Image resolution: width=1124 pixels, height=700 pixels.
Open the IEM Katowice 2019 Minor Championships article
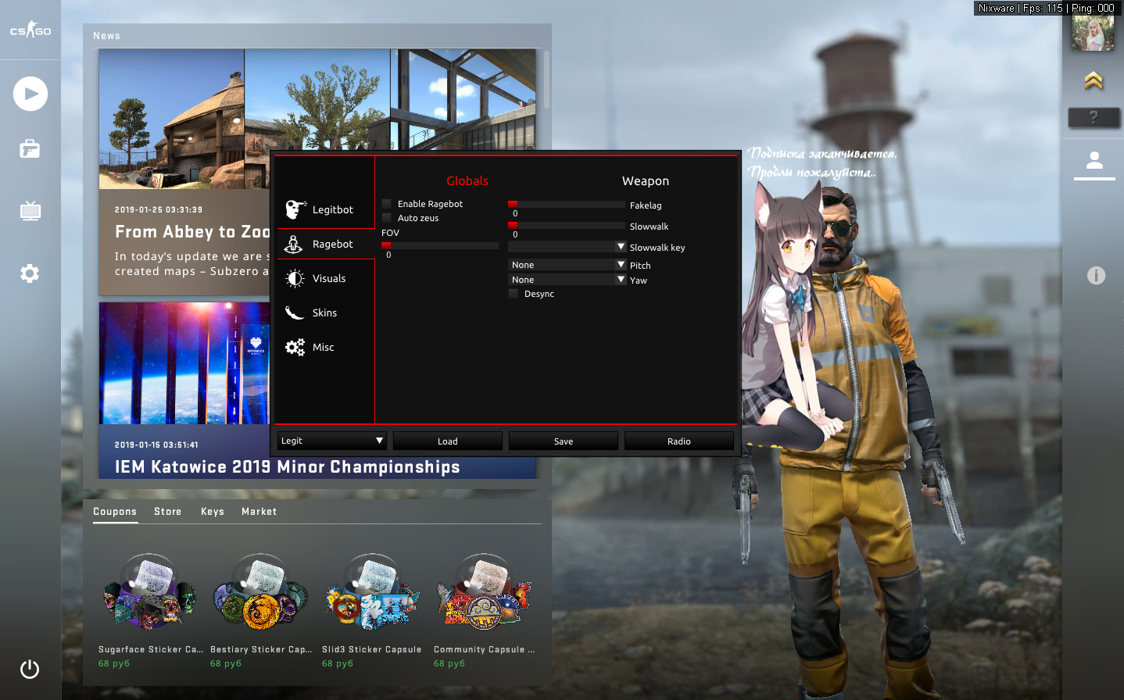coord(288,467)
